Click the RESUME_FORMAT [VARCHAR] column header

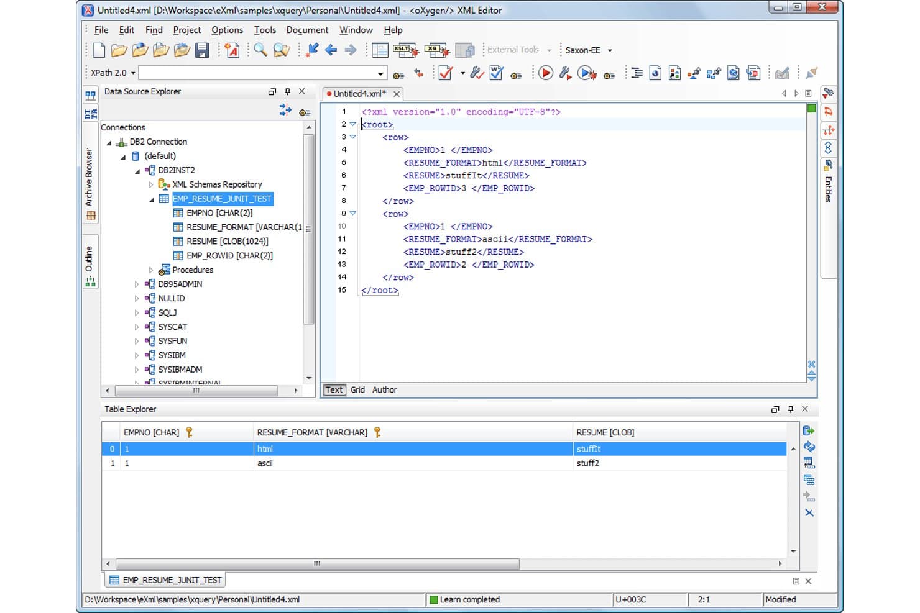[x=413, y=432]
